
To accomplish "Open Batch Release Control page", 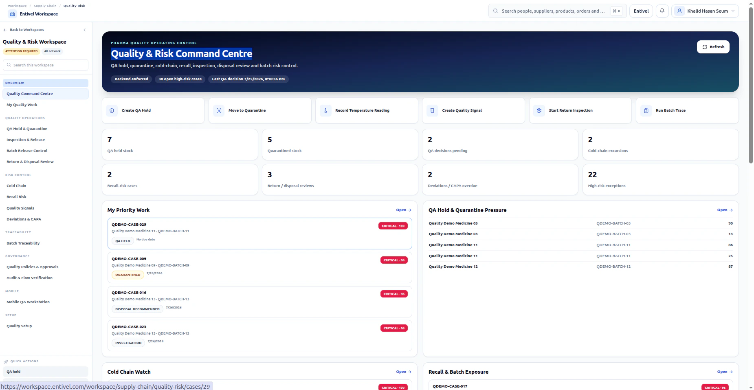I will click(46, 151).
